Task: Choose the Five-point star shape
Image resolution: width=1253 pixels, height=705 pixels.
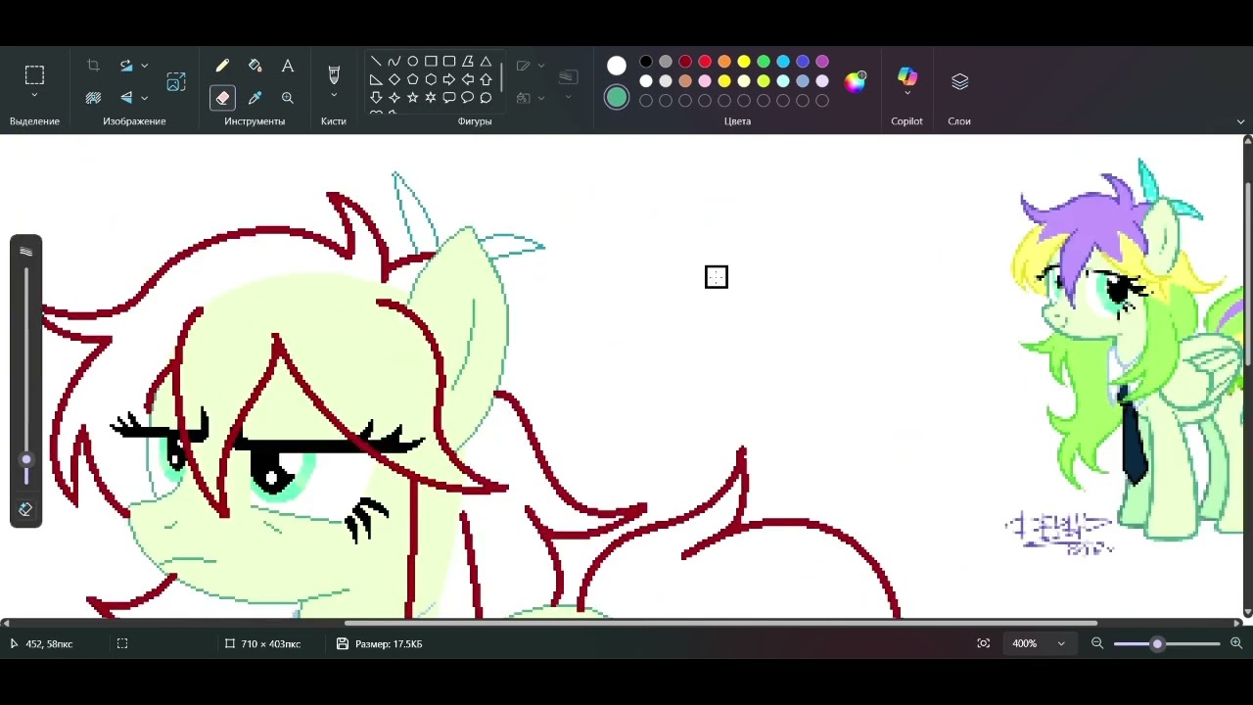Action: [x=412, y=98]
